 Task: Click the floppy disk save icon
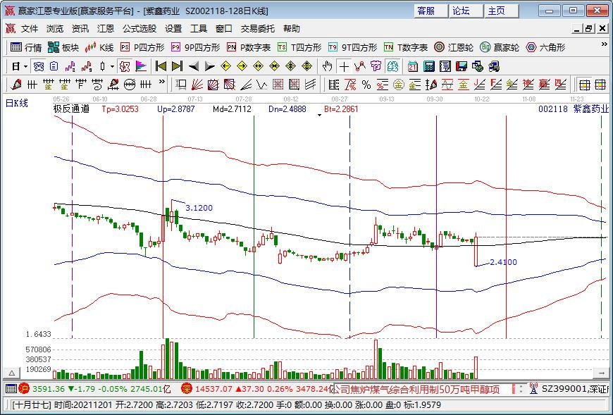pyautogui.click(x=462, y=66)
